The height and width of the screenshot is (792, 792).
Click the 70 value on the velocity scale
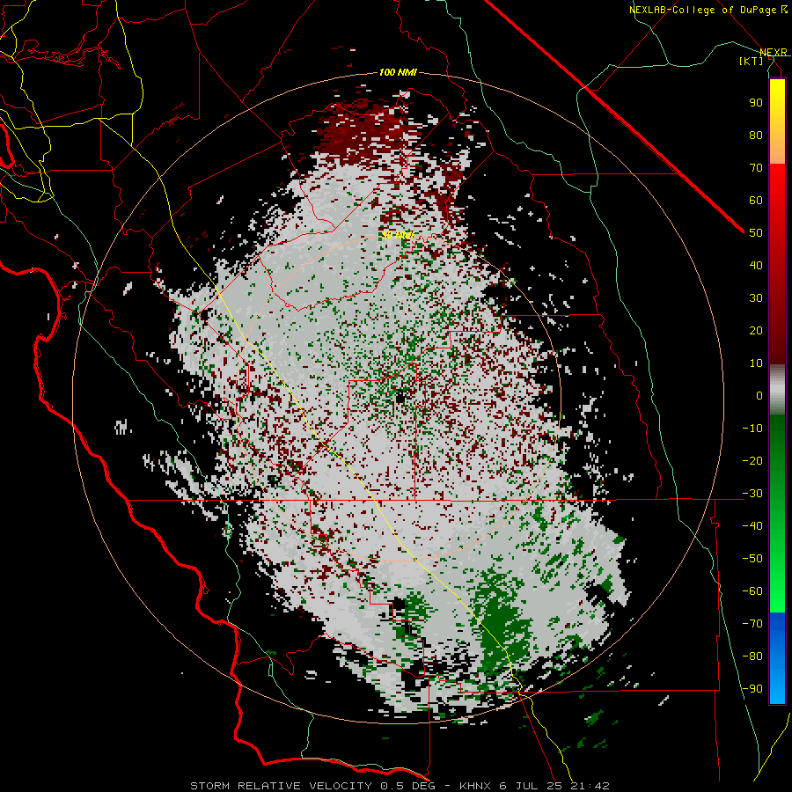[756, 168]
